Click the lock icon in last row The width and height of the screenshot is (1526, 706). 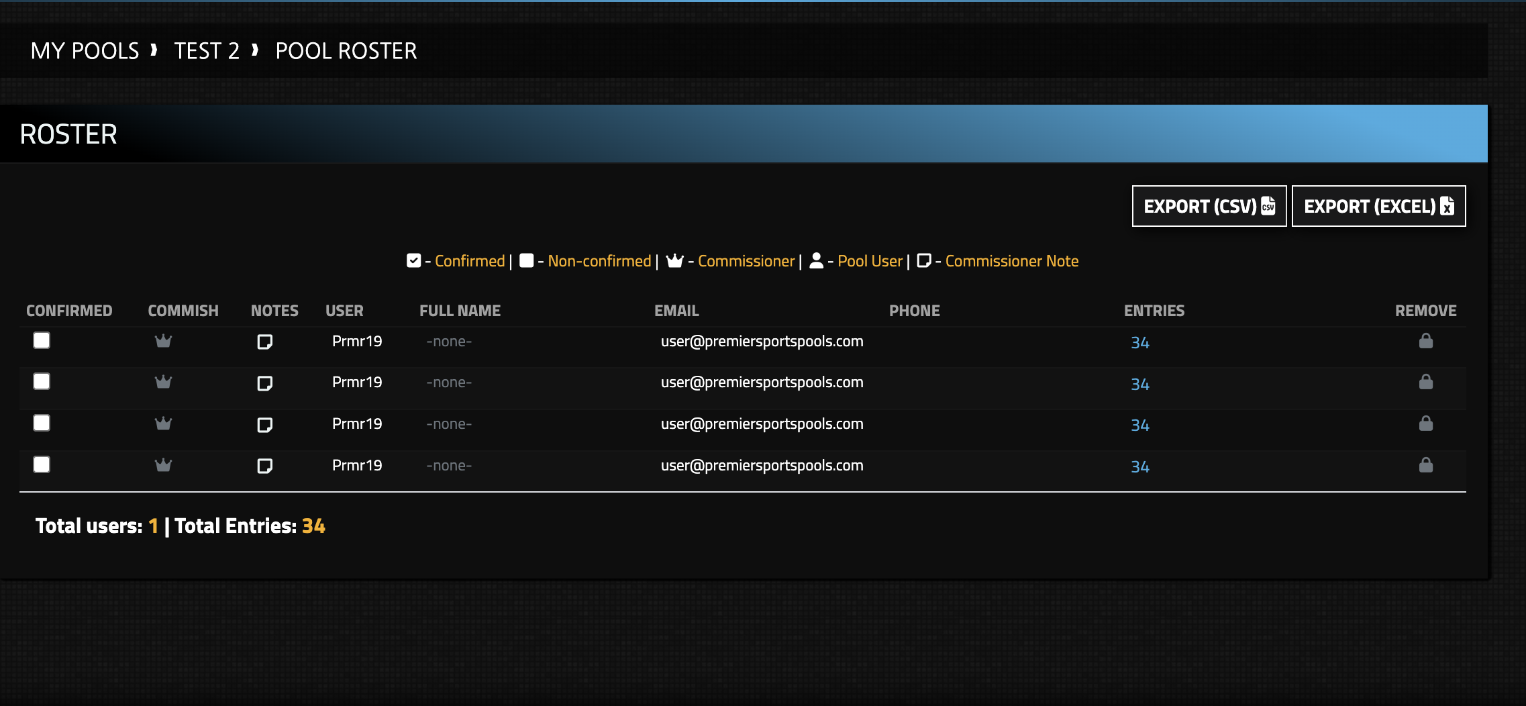click(x=1425, y=465)
